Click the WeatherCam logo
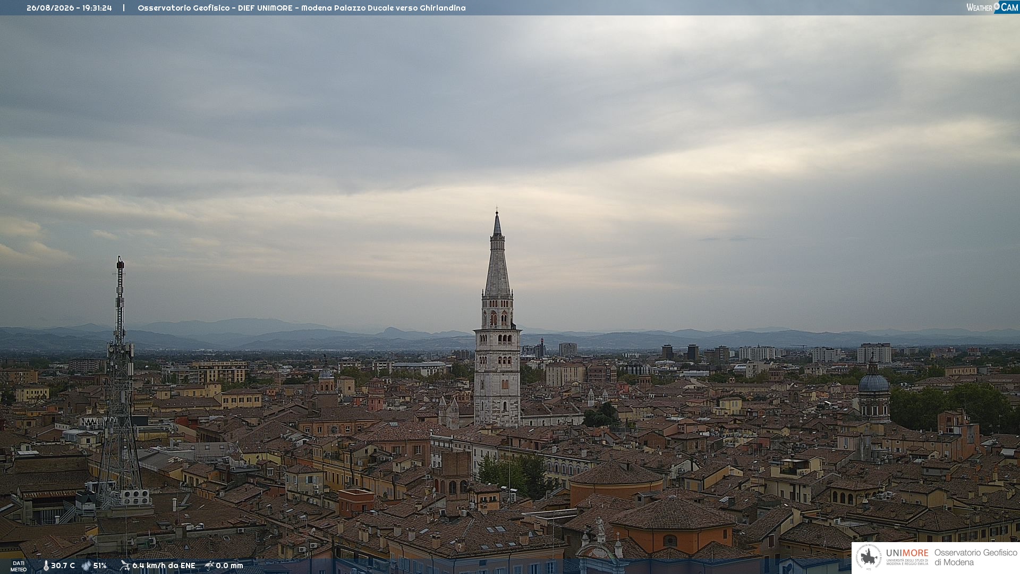This screenshot has width=1020, height=574. tap(992, 7)
